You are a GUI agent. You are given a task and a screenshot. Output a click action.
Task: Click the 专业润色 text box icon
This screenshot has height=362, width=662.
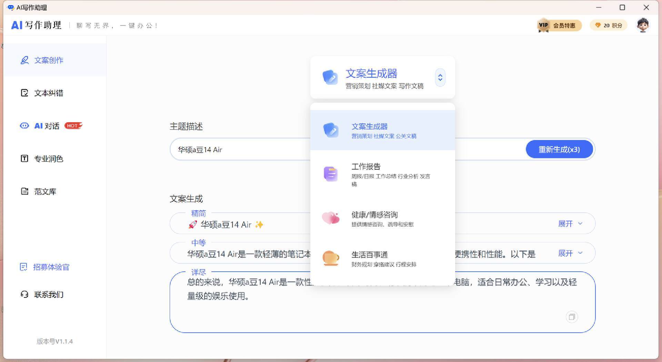click(x=24, y=159)
